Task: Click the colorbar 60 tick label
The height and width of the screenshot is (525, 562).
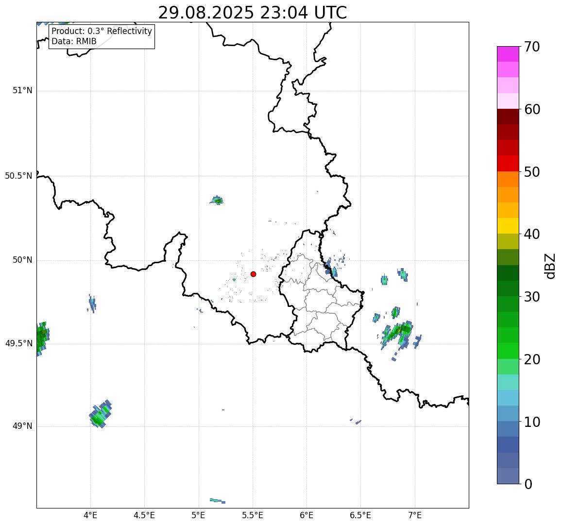Action: coord(532,109)
